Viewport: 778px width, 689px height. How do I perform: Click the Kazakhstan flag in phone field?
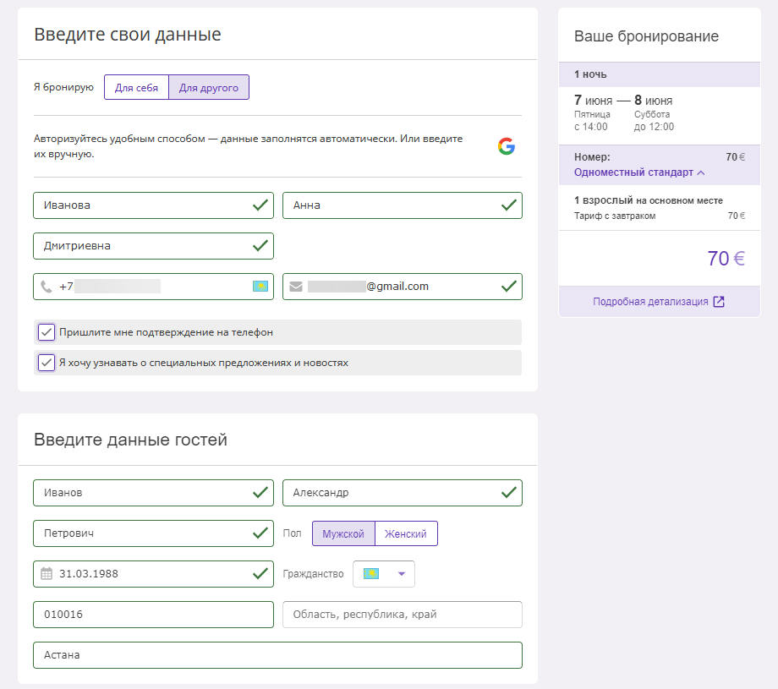260,287
